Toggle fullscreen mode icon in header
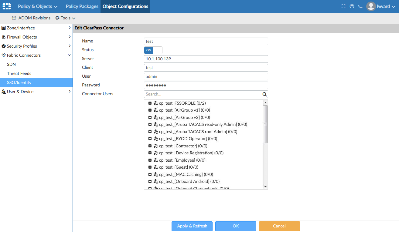Screen dimensions: 399x232 pyautogui.click(x=343, y=6)
